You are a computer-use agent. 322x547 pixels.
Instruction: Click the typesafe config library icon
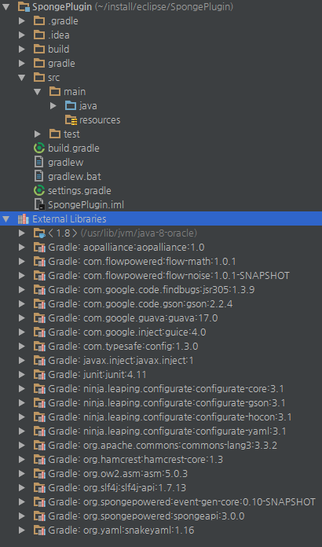(39, 347)
